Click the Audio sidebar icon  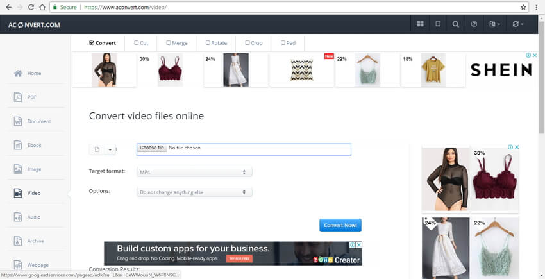pos(18,217)
